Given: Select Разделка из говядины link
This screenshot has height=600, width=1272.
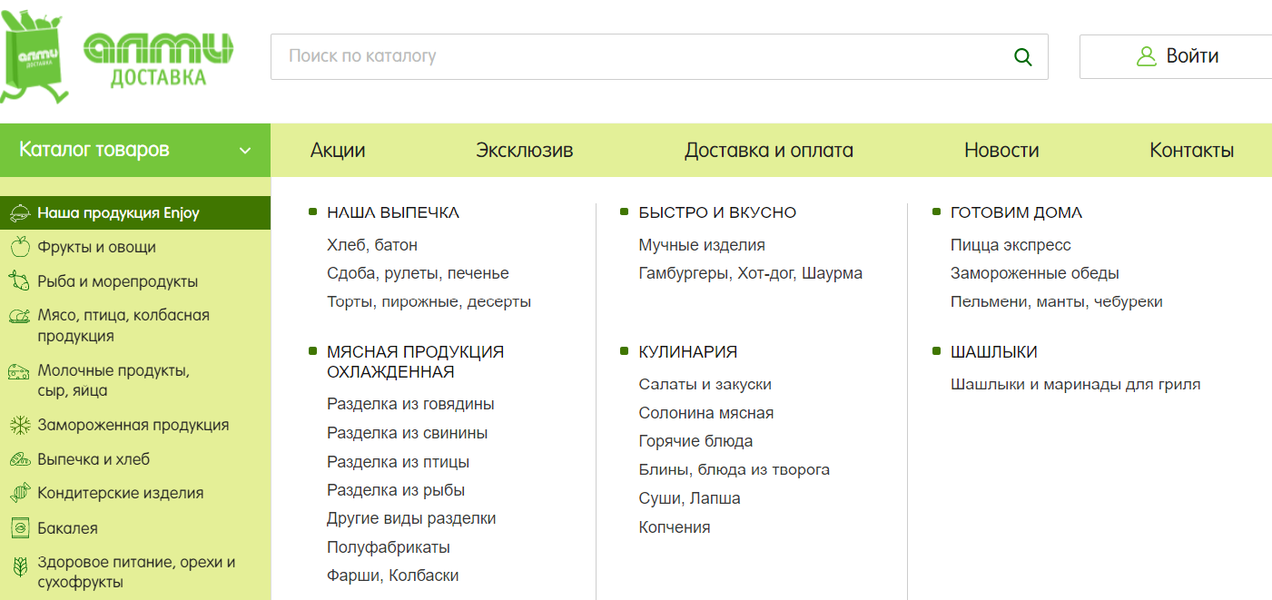Looking at the screenshot, I should [410, 404].
